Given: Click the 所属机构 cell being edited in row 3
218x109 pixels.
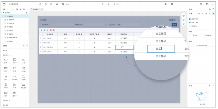Looking at the screenshot, I should point(124,47).
